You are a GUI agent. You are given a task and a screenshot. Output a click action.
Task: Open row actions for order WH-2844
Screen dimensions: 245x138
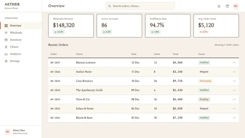point(234,90)
